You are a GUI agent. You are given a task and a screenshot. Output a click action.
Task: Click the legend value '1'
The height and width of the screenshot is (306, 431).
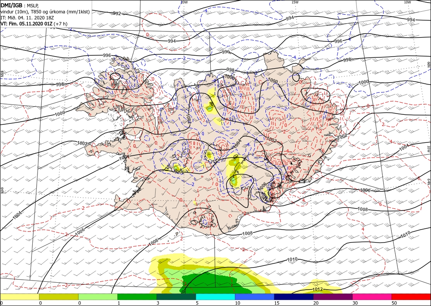(x=119, y=303)
